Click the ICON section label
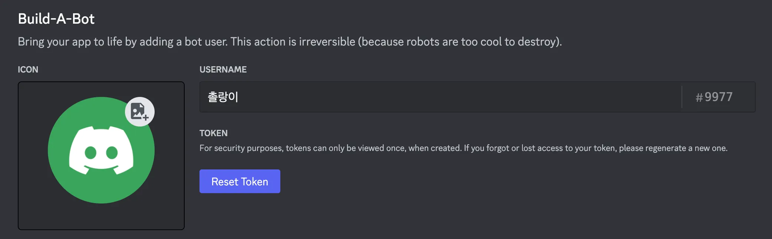 [28, 70]
